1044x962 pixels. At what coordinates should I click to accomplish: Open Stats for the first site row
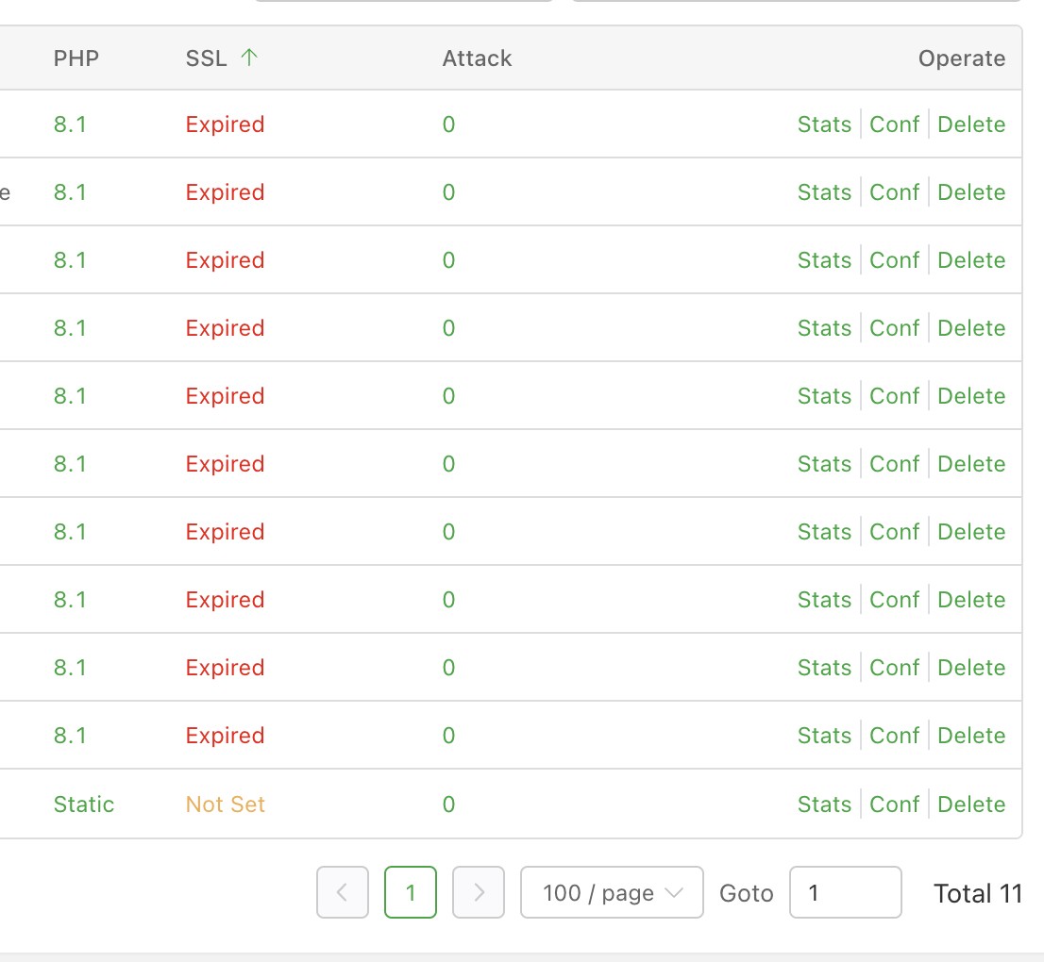[x=824, y=124]
